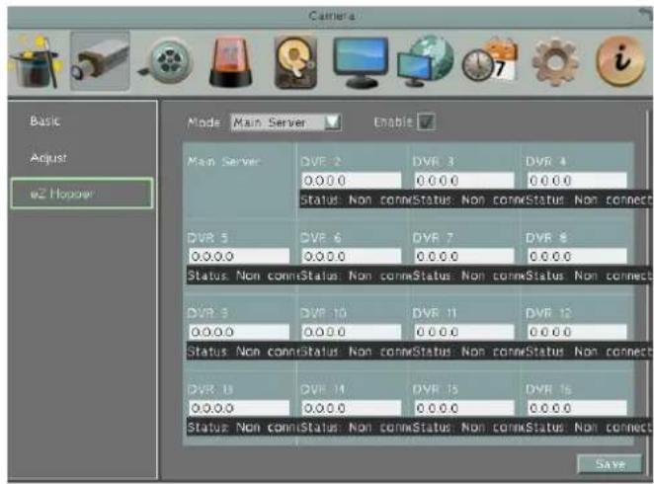Open the Display monitor icon

(361, 62)
